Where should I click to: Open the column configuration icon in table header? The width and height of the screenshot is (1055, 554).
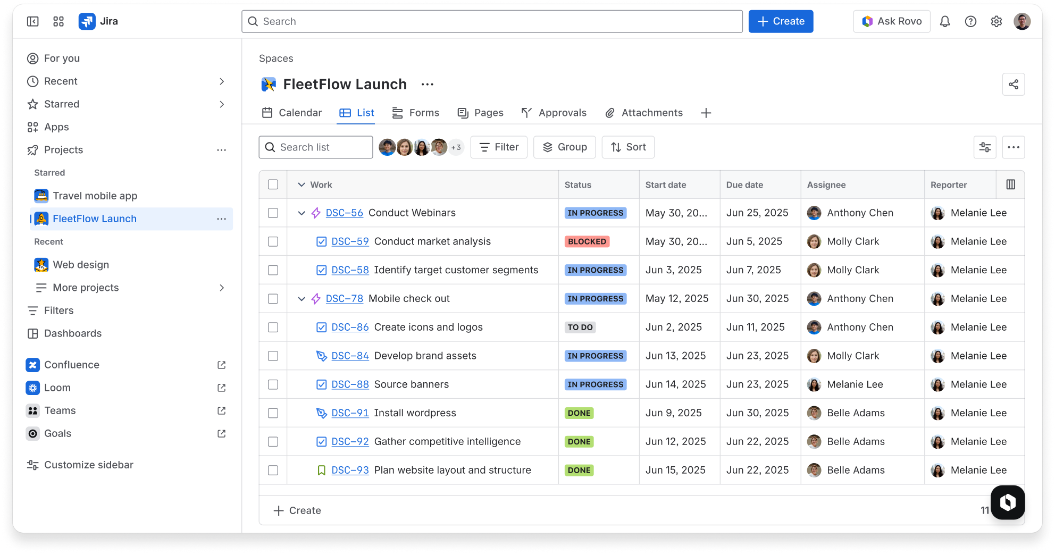pos(1010,184)
